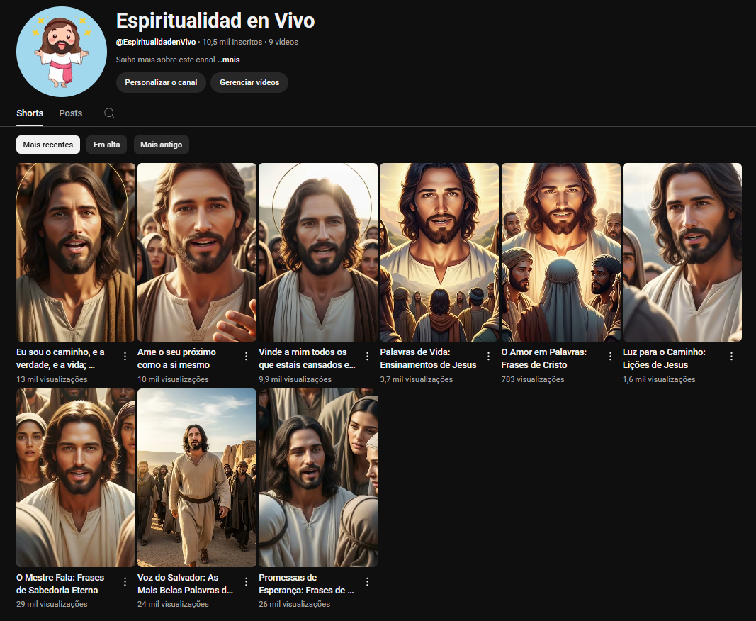
Task: Select the 'Mais antigo' filter chip
Action: pos(161,145)
